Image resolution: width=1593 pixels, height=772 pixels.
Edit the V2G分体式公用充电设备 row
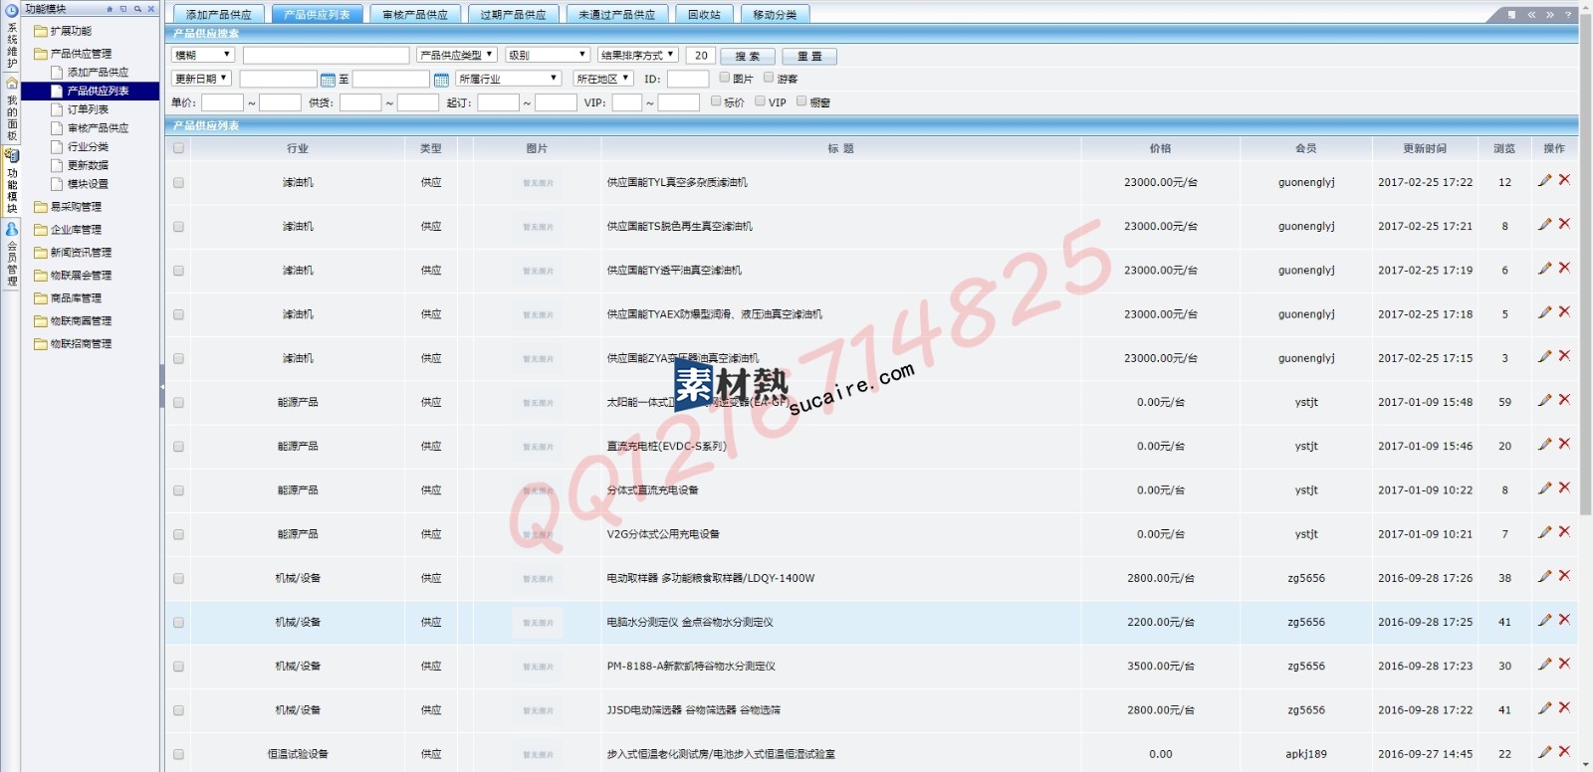point(1544,532)
